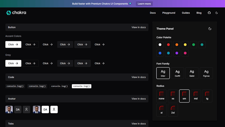The image size is (225, 127).
Task: Pick the red color palette swatch
Action: [168, 45]
